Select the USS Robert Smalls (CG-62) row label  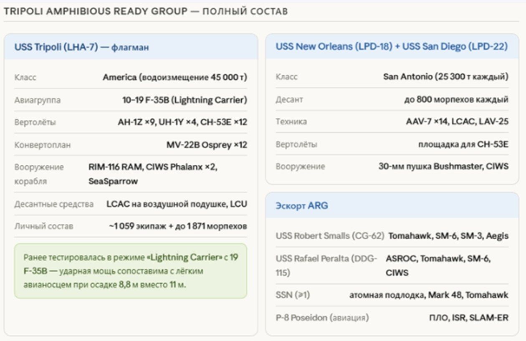329,236
